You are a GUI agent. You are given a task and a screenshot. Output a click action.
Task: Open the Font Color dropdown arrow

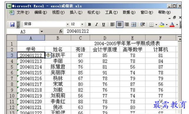tap(177, 25)
